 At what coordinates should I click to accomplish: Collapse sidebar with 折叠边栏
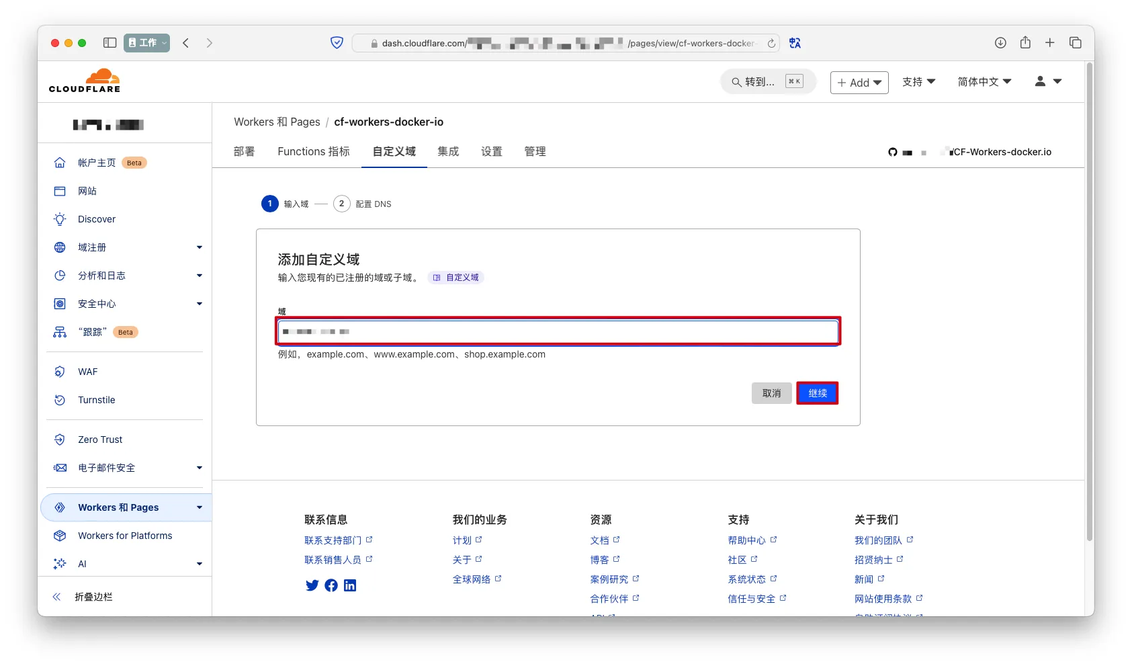[93, 597]
